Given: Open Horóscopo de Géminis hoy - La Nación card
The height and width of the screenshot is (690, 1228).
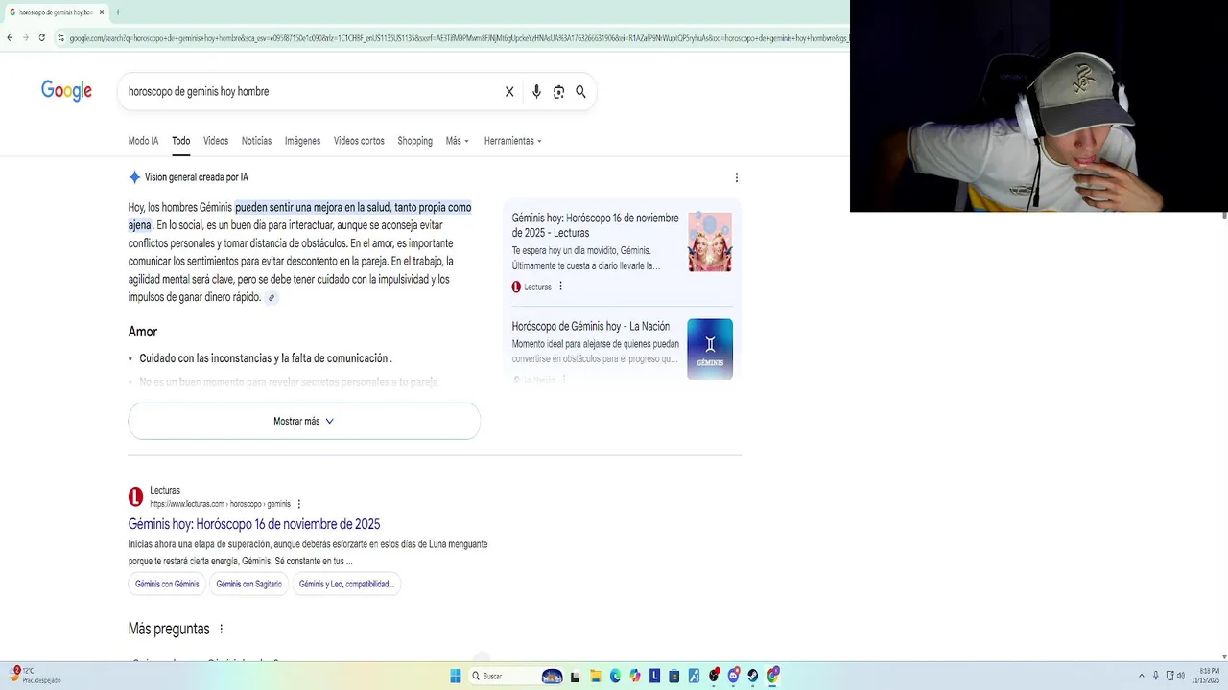Looking at the screenshot, I should click(x=591, y=327).
